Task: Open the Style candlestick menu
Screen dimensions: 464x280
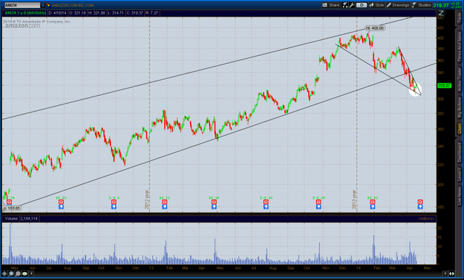Action: click(x=376, y=5)
